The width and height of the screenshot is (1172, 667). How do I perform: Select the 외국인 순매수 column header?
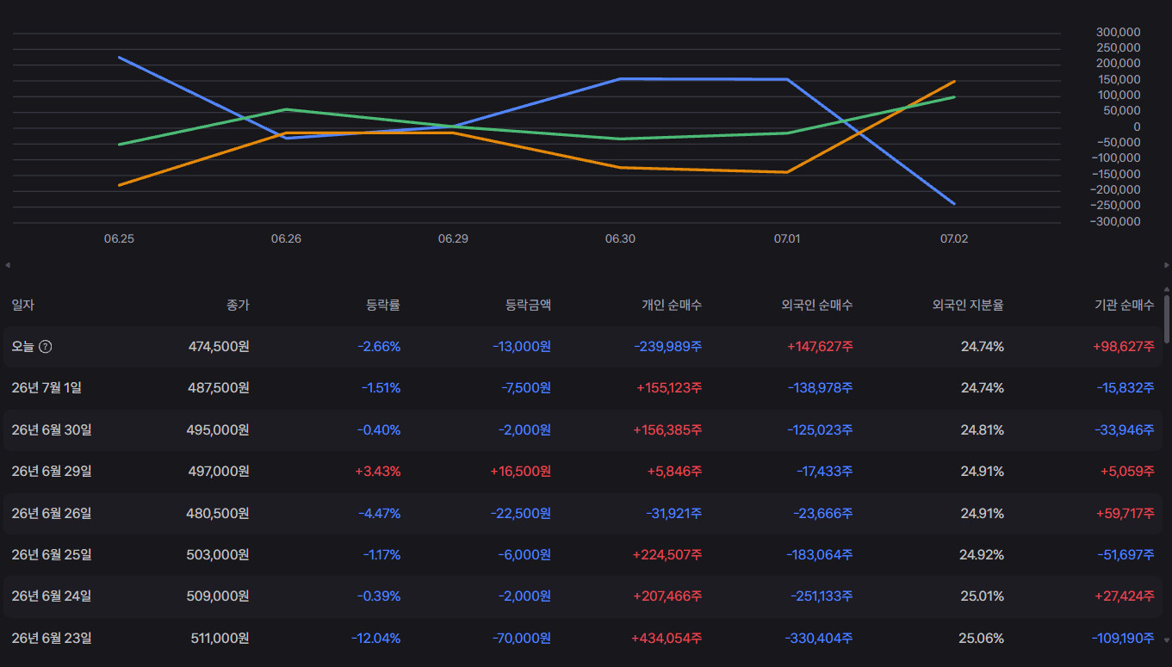click(x=817, y=305)
